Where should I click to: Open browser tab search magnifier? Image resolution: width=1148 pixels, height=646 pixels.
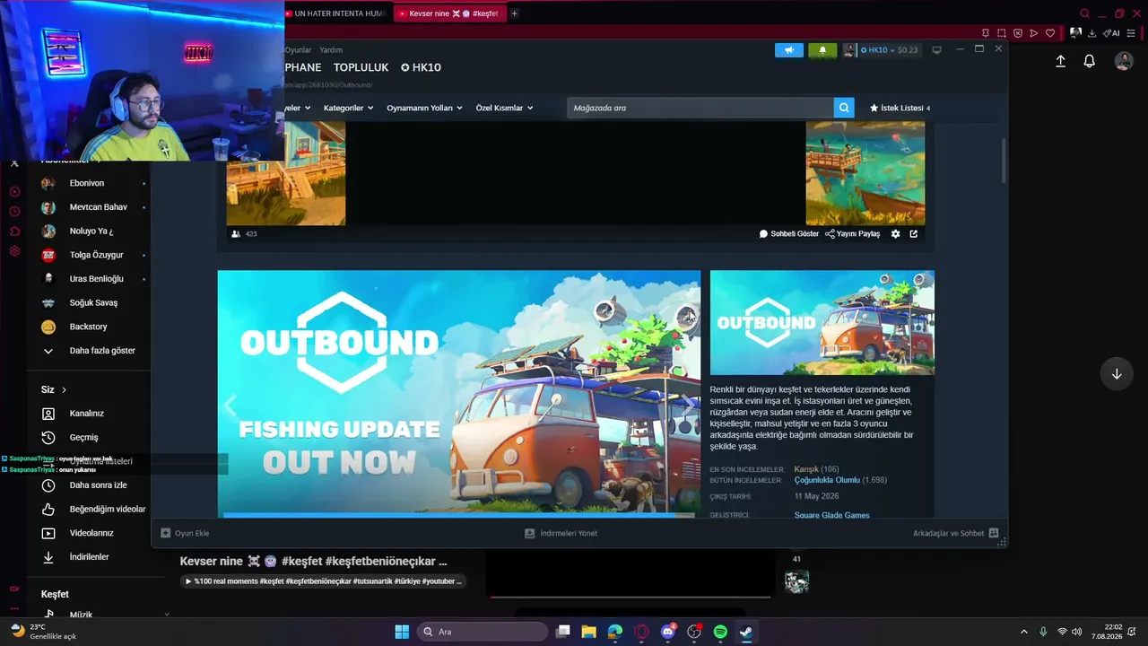[1085, 13]
